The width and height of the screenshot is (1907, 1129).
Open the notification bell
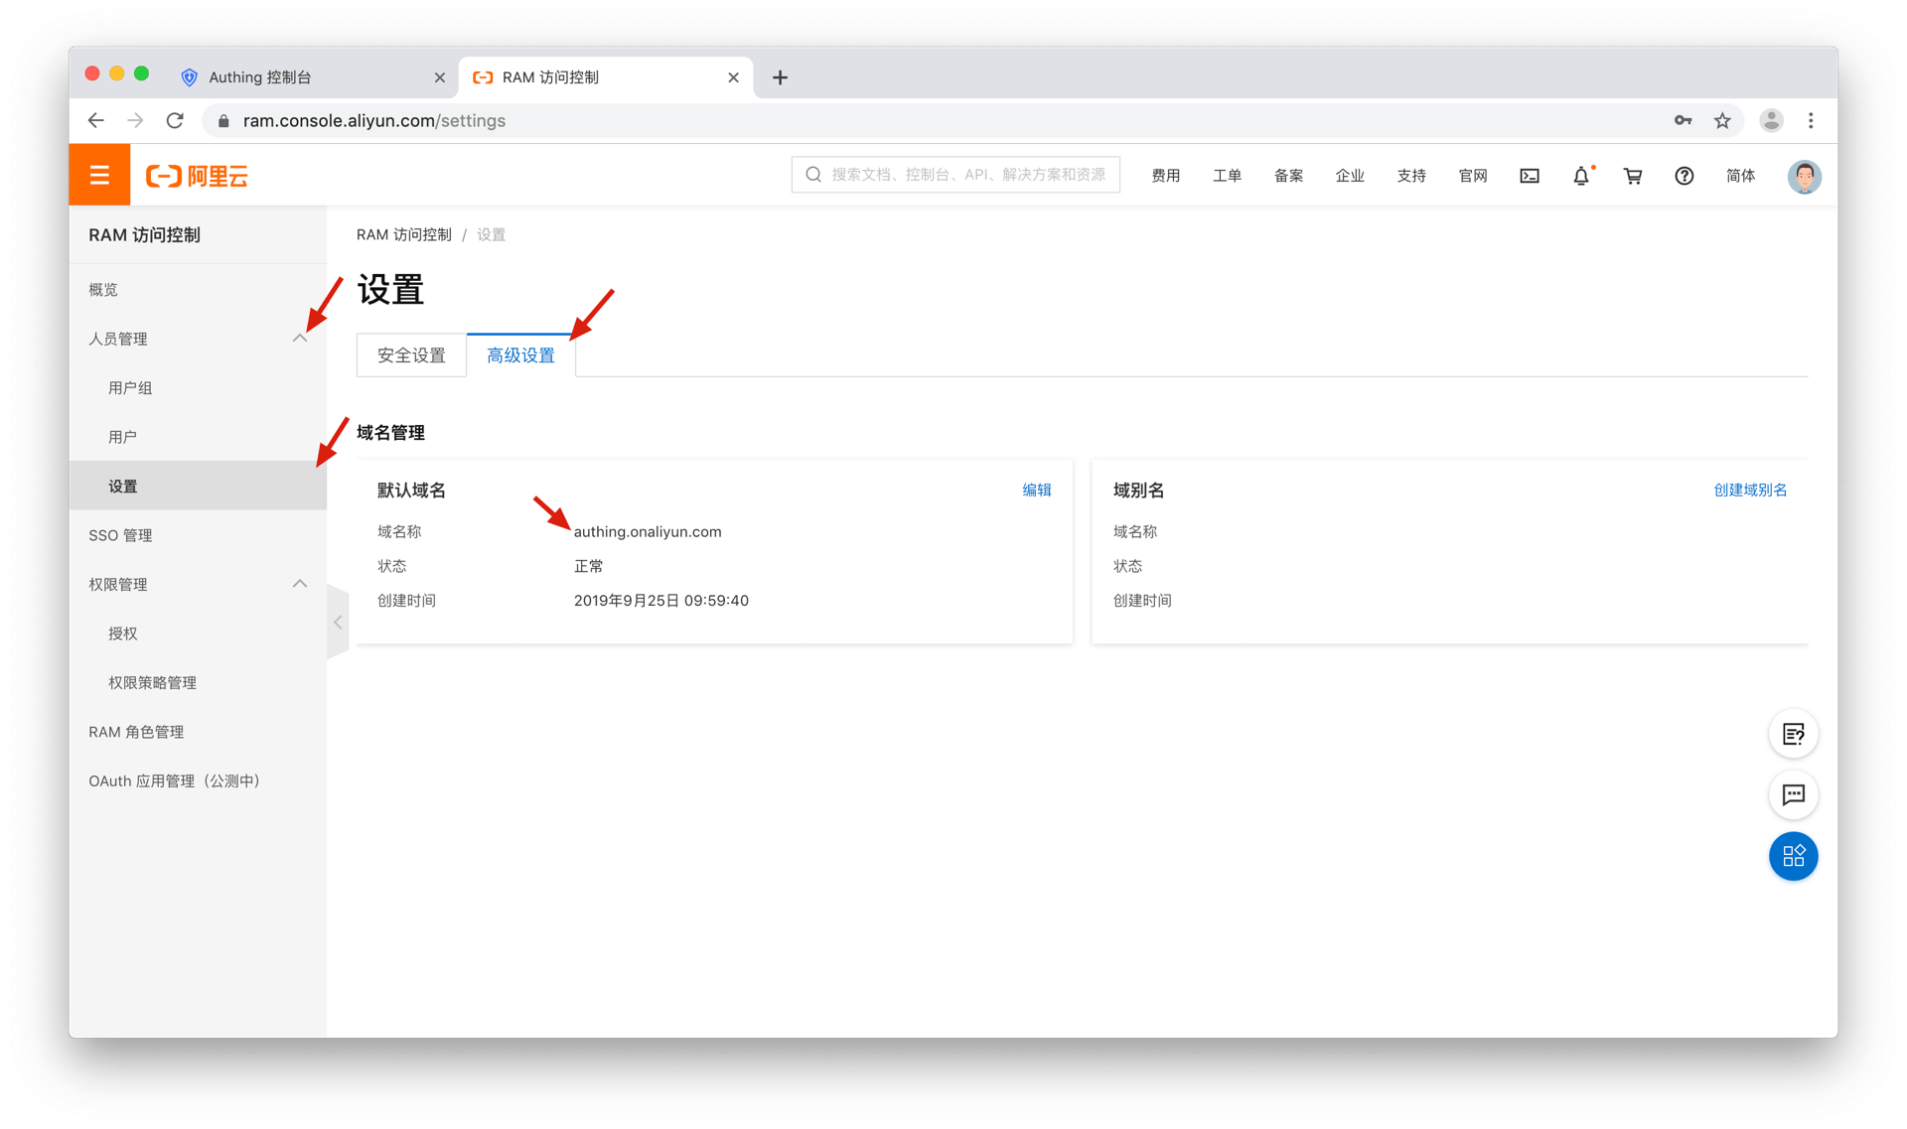point(1580,176)
